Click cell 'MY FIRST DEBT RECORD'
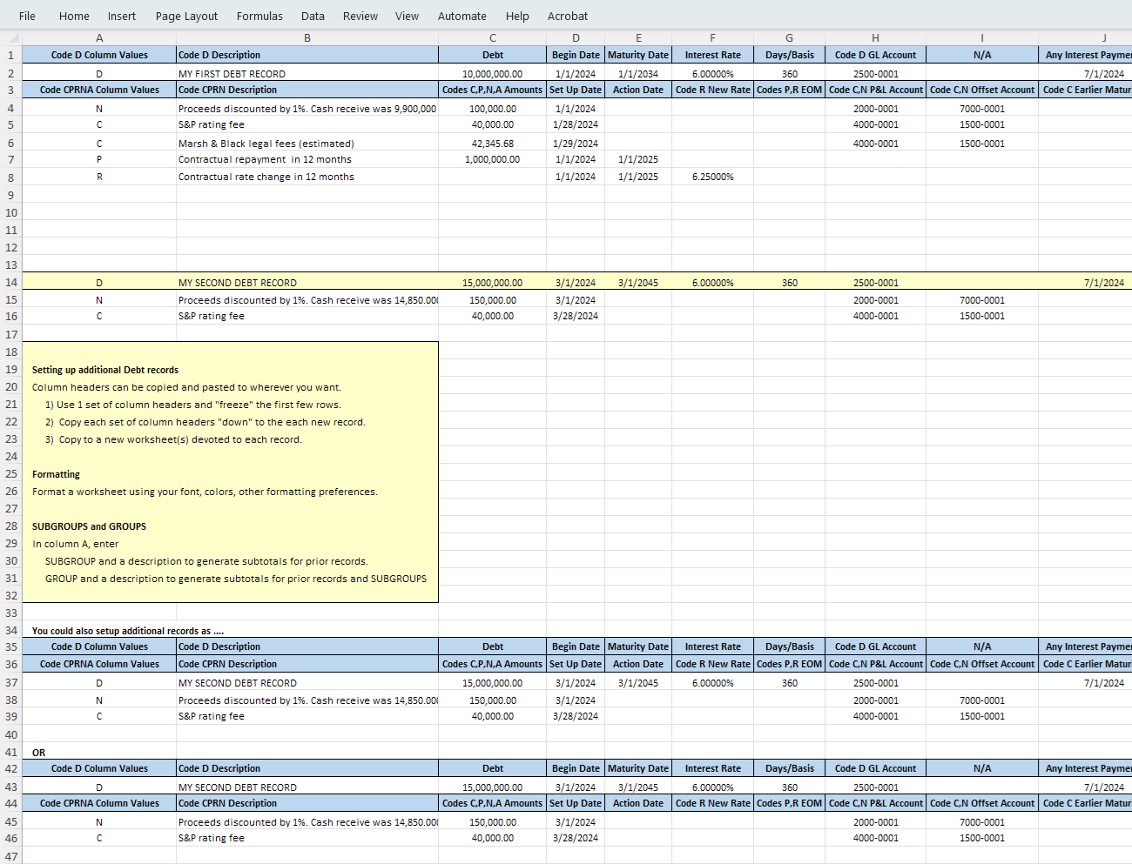 (307, 73)
